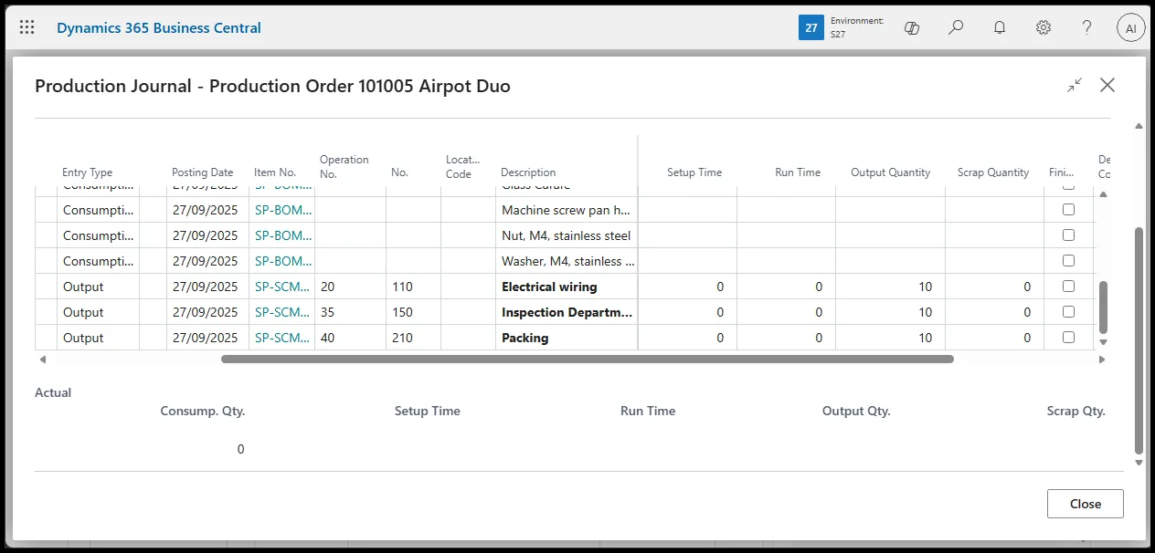Open item link in Electrical wiring row
The image size is (1155, 553).
point(282,287)
